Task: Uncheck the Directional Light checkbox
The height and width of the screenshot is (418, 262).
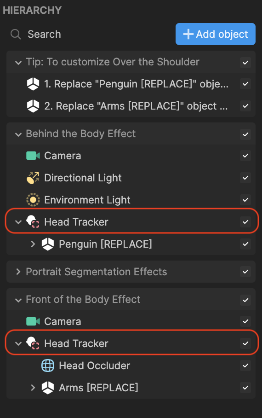Action: click(245, 178)
